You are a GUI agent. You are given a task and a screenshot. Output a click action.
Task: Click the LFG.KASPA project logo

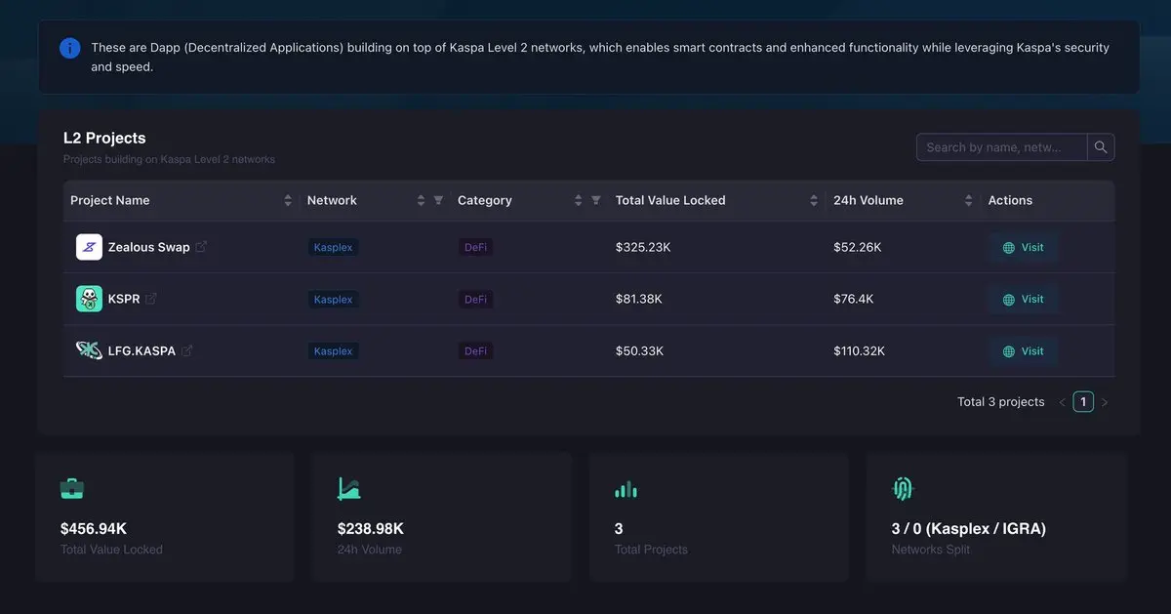click(x=89, y=350)
